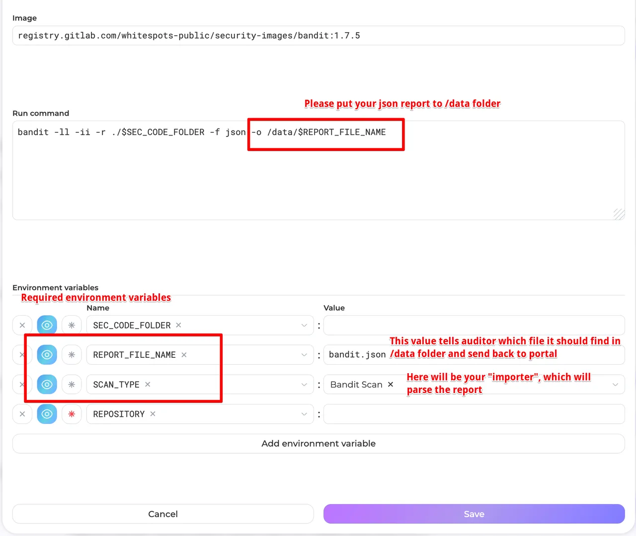Viewport: 636px width, 536px height.
Task: Clear the REPORT_FILE_NAME name selection
Action: pyautogui.click(x=184, y=355)
